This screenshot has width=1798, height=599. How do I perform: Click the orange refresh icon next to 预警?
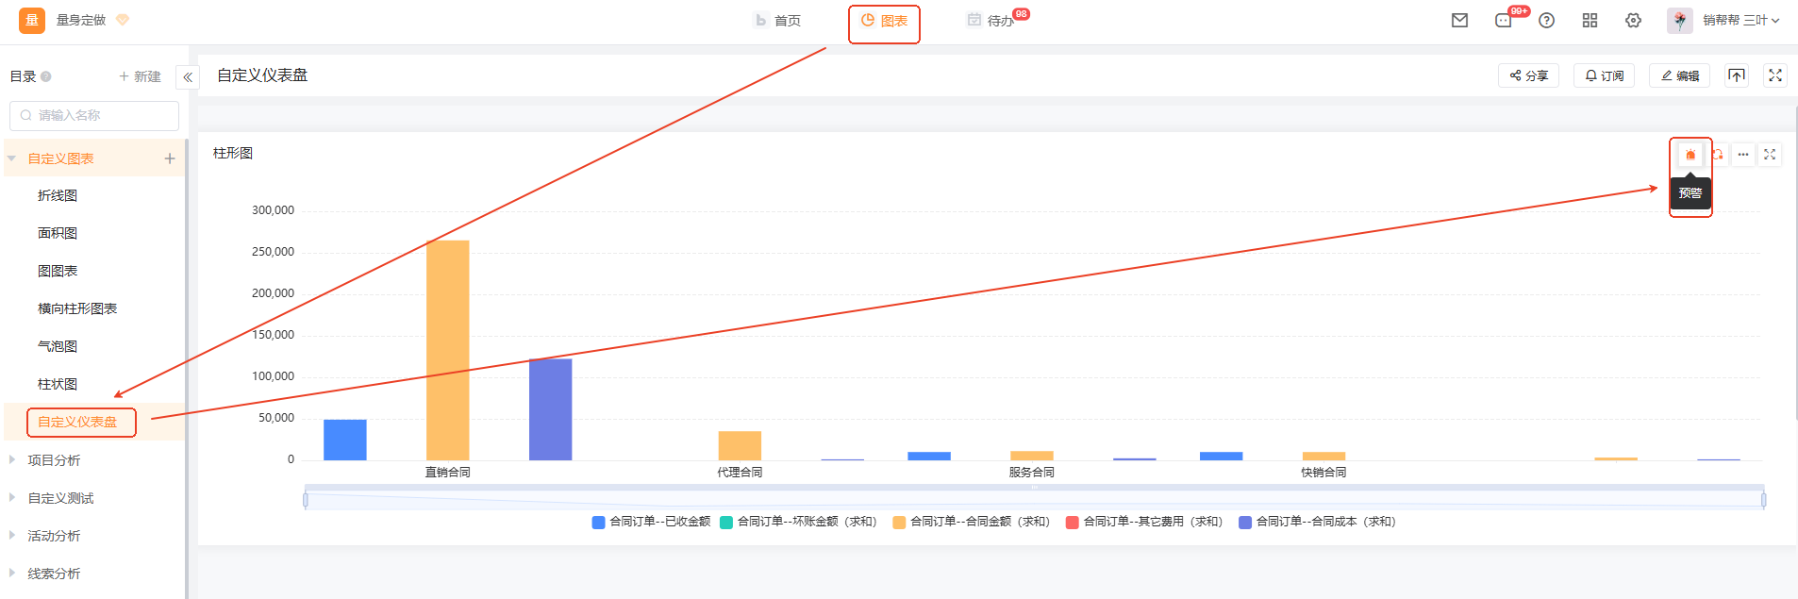coord(1718,155)
